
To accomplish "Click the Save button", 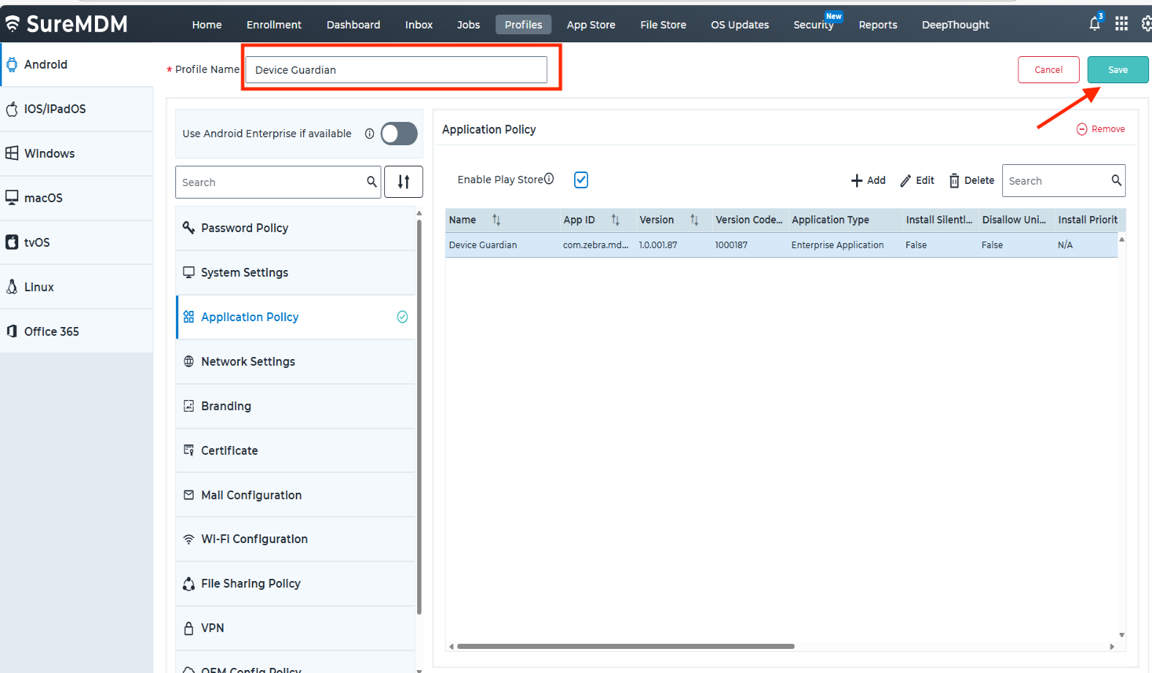I will coord(1117,70).
